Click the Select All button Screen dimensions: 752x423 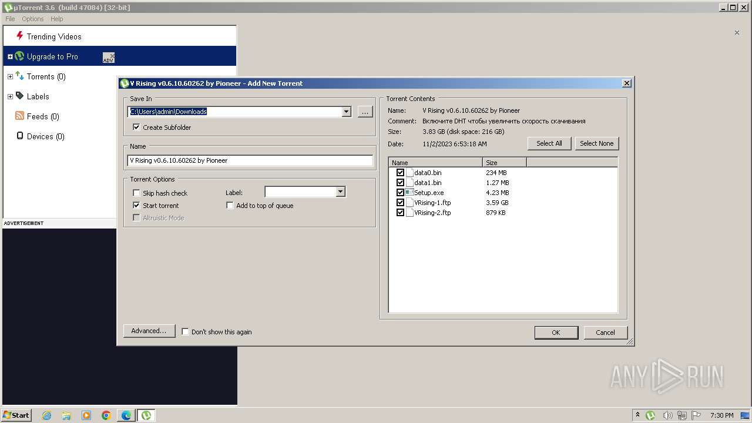(x=549, y=143)
